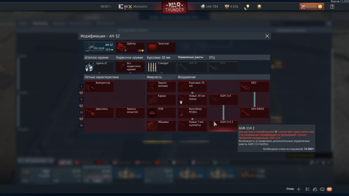Screen dimensions: 349x196
Task: Open the Талисман item
Action: tap(161, 47)
